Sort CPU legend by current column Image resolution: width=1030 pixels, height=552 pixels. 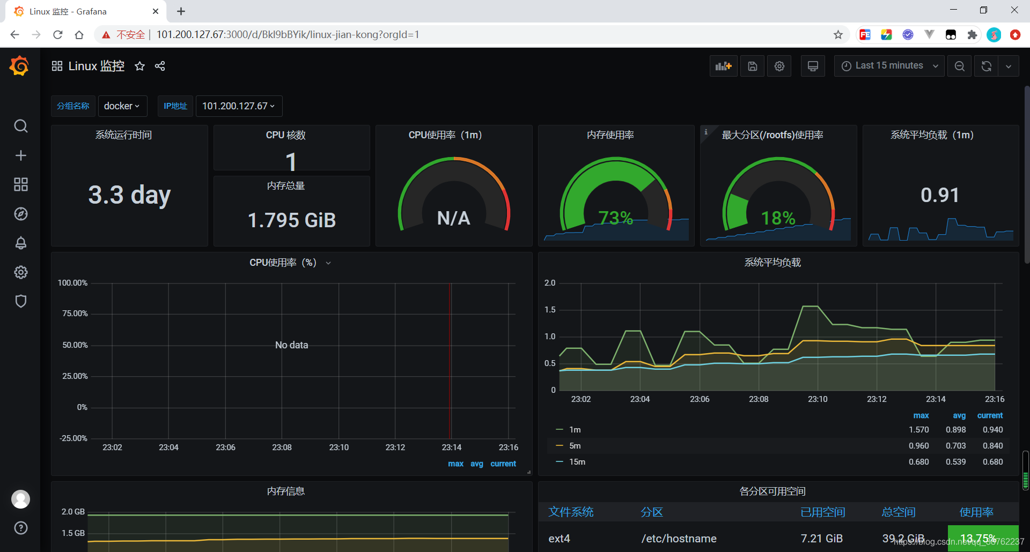[x=503, y=464]
